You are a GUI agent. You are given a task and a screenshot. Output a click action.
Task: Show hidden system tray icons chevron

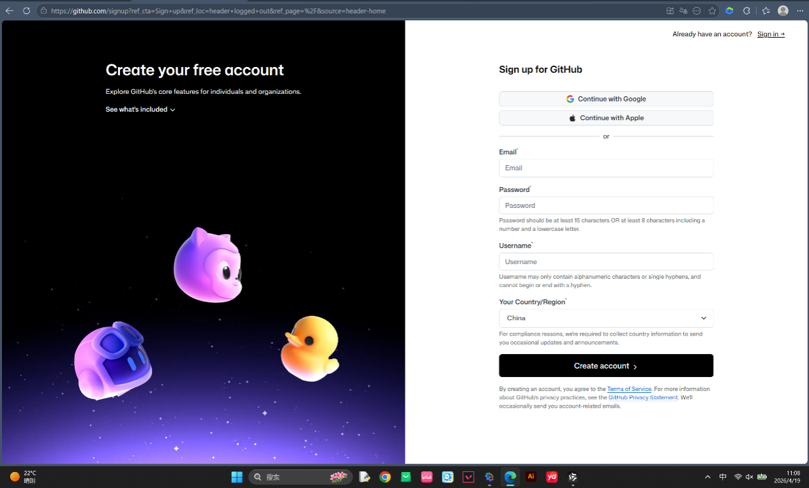[x=707, y=477]
